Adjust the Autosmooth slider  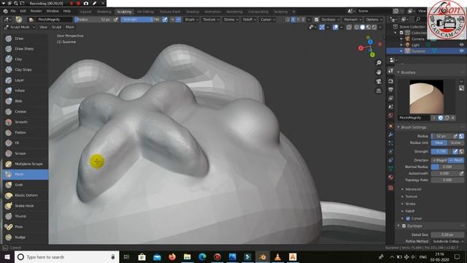coord(444,173)
